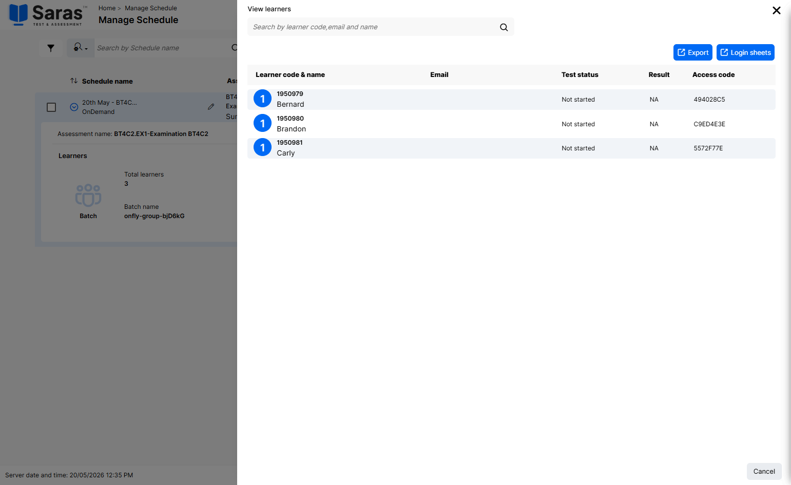
Task: Click the Email column header
Action: [439, 75]
